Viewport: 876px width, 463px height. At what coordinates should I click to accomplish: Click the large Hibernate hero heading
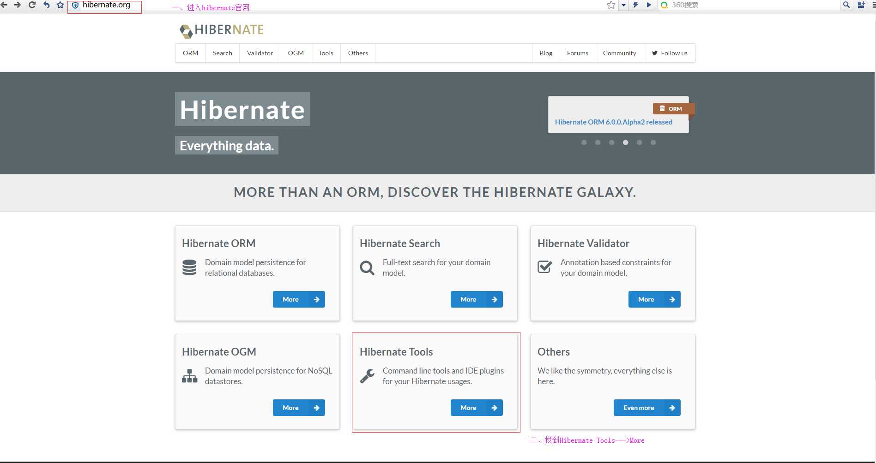242,109
